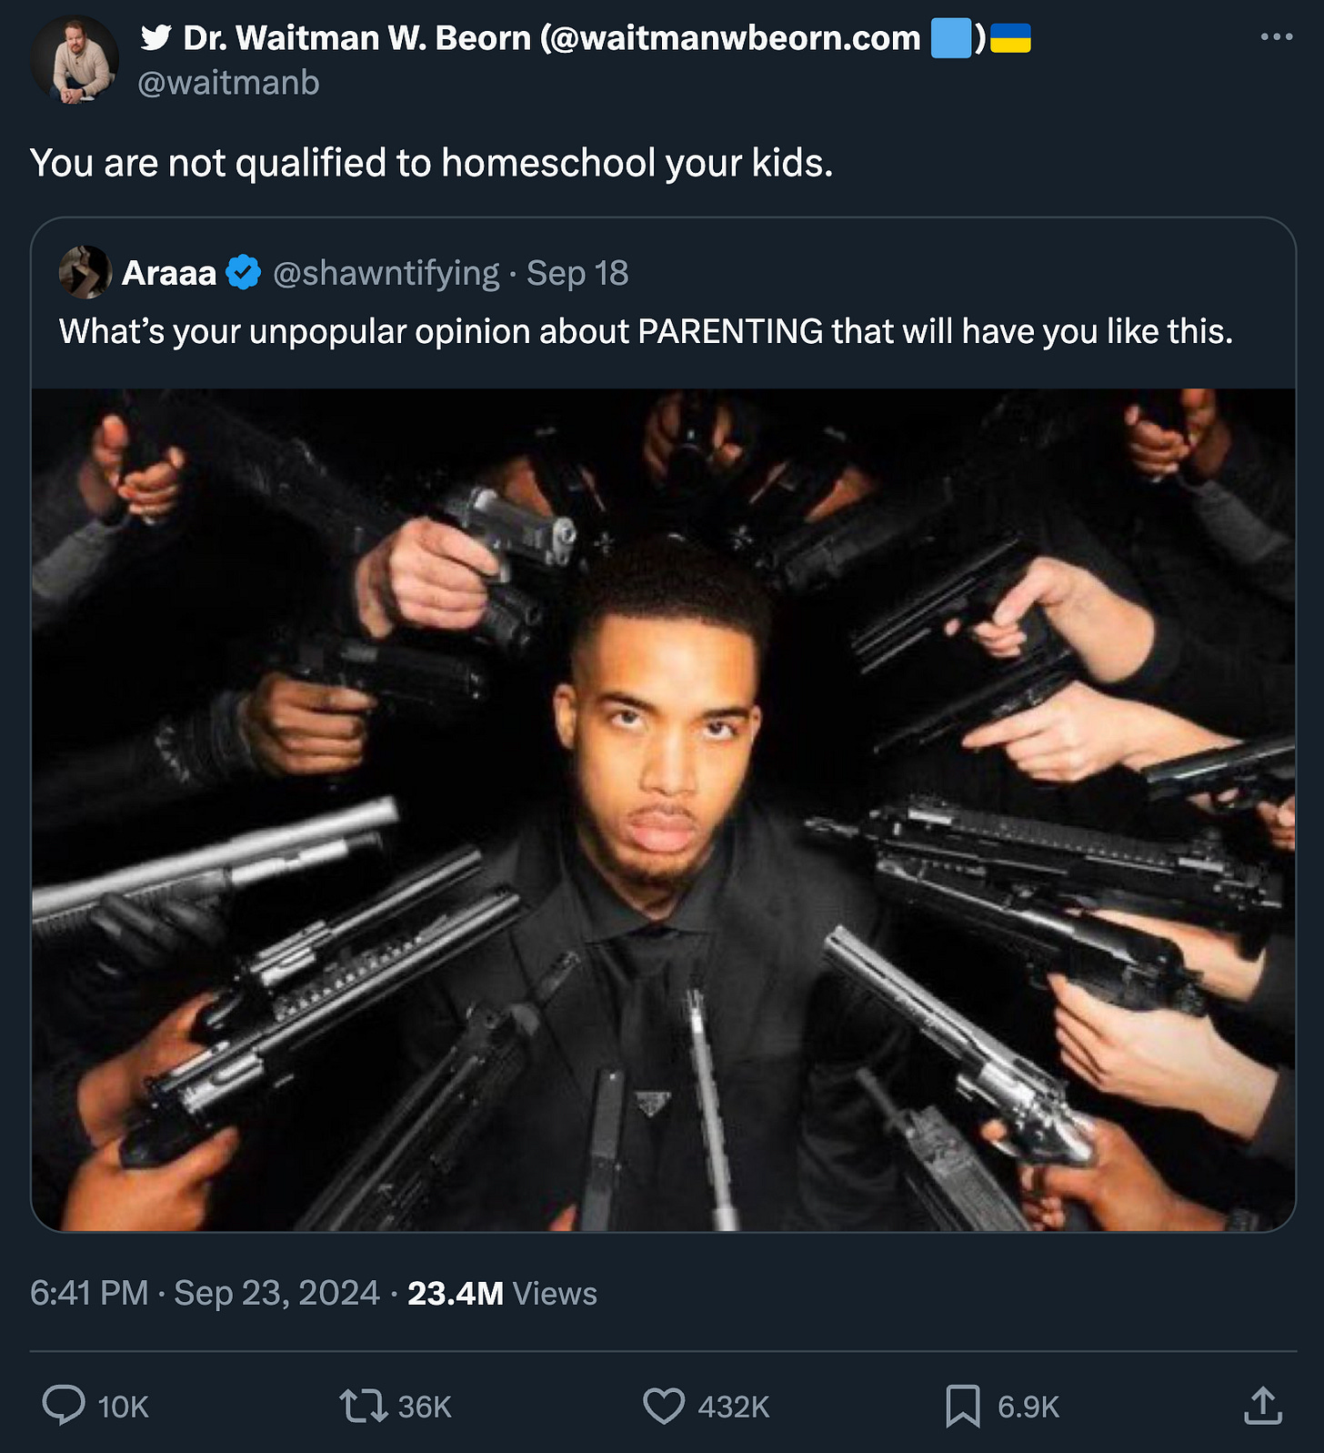1324x1453 pixels.
Task: Open the quoted tweet's Sep 18 date
Action: 577,273
